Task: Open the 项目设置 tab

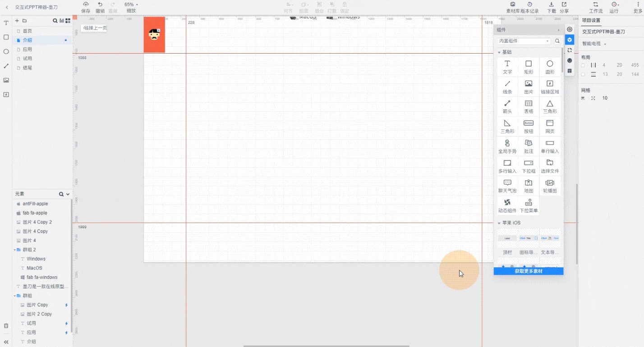Action: coord(591,20)
